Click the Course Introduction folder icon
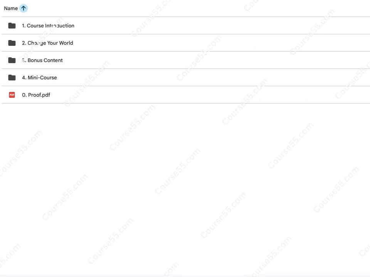The image size is (370, 277). click(x=12, y=25)
